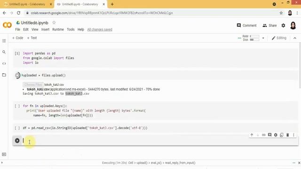This screenshot has width=301, height=169.
Task: Open the View menu
Action: [35, 30]
